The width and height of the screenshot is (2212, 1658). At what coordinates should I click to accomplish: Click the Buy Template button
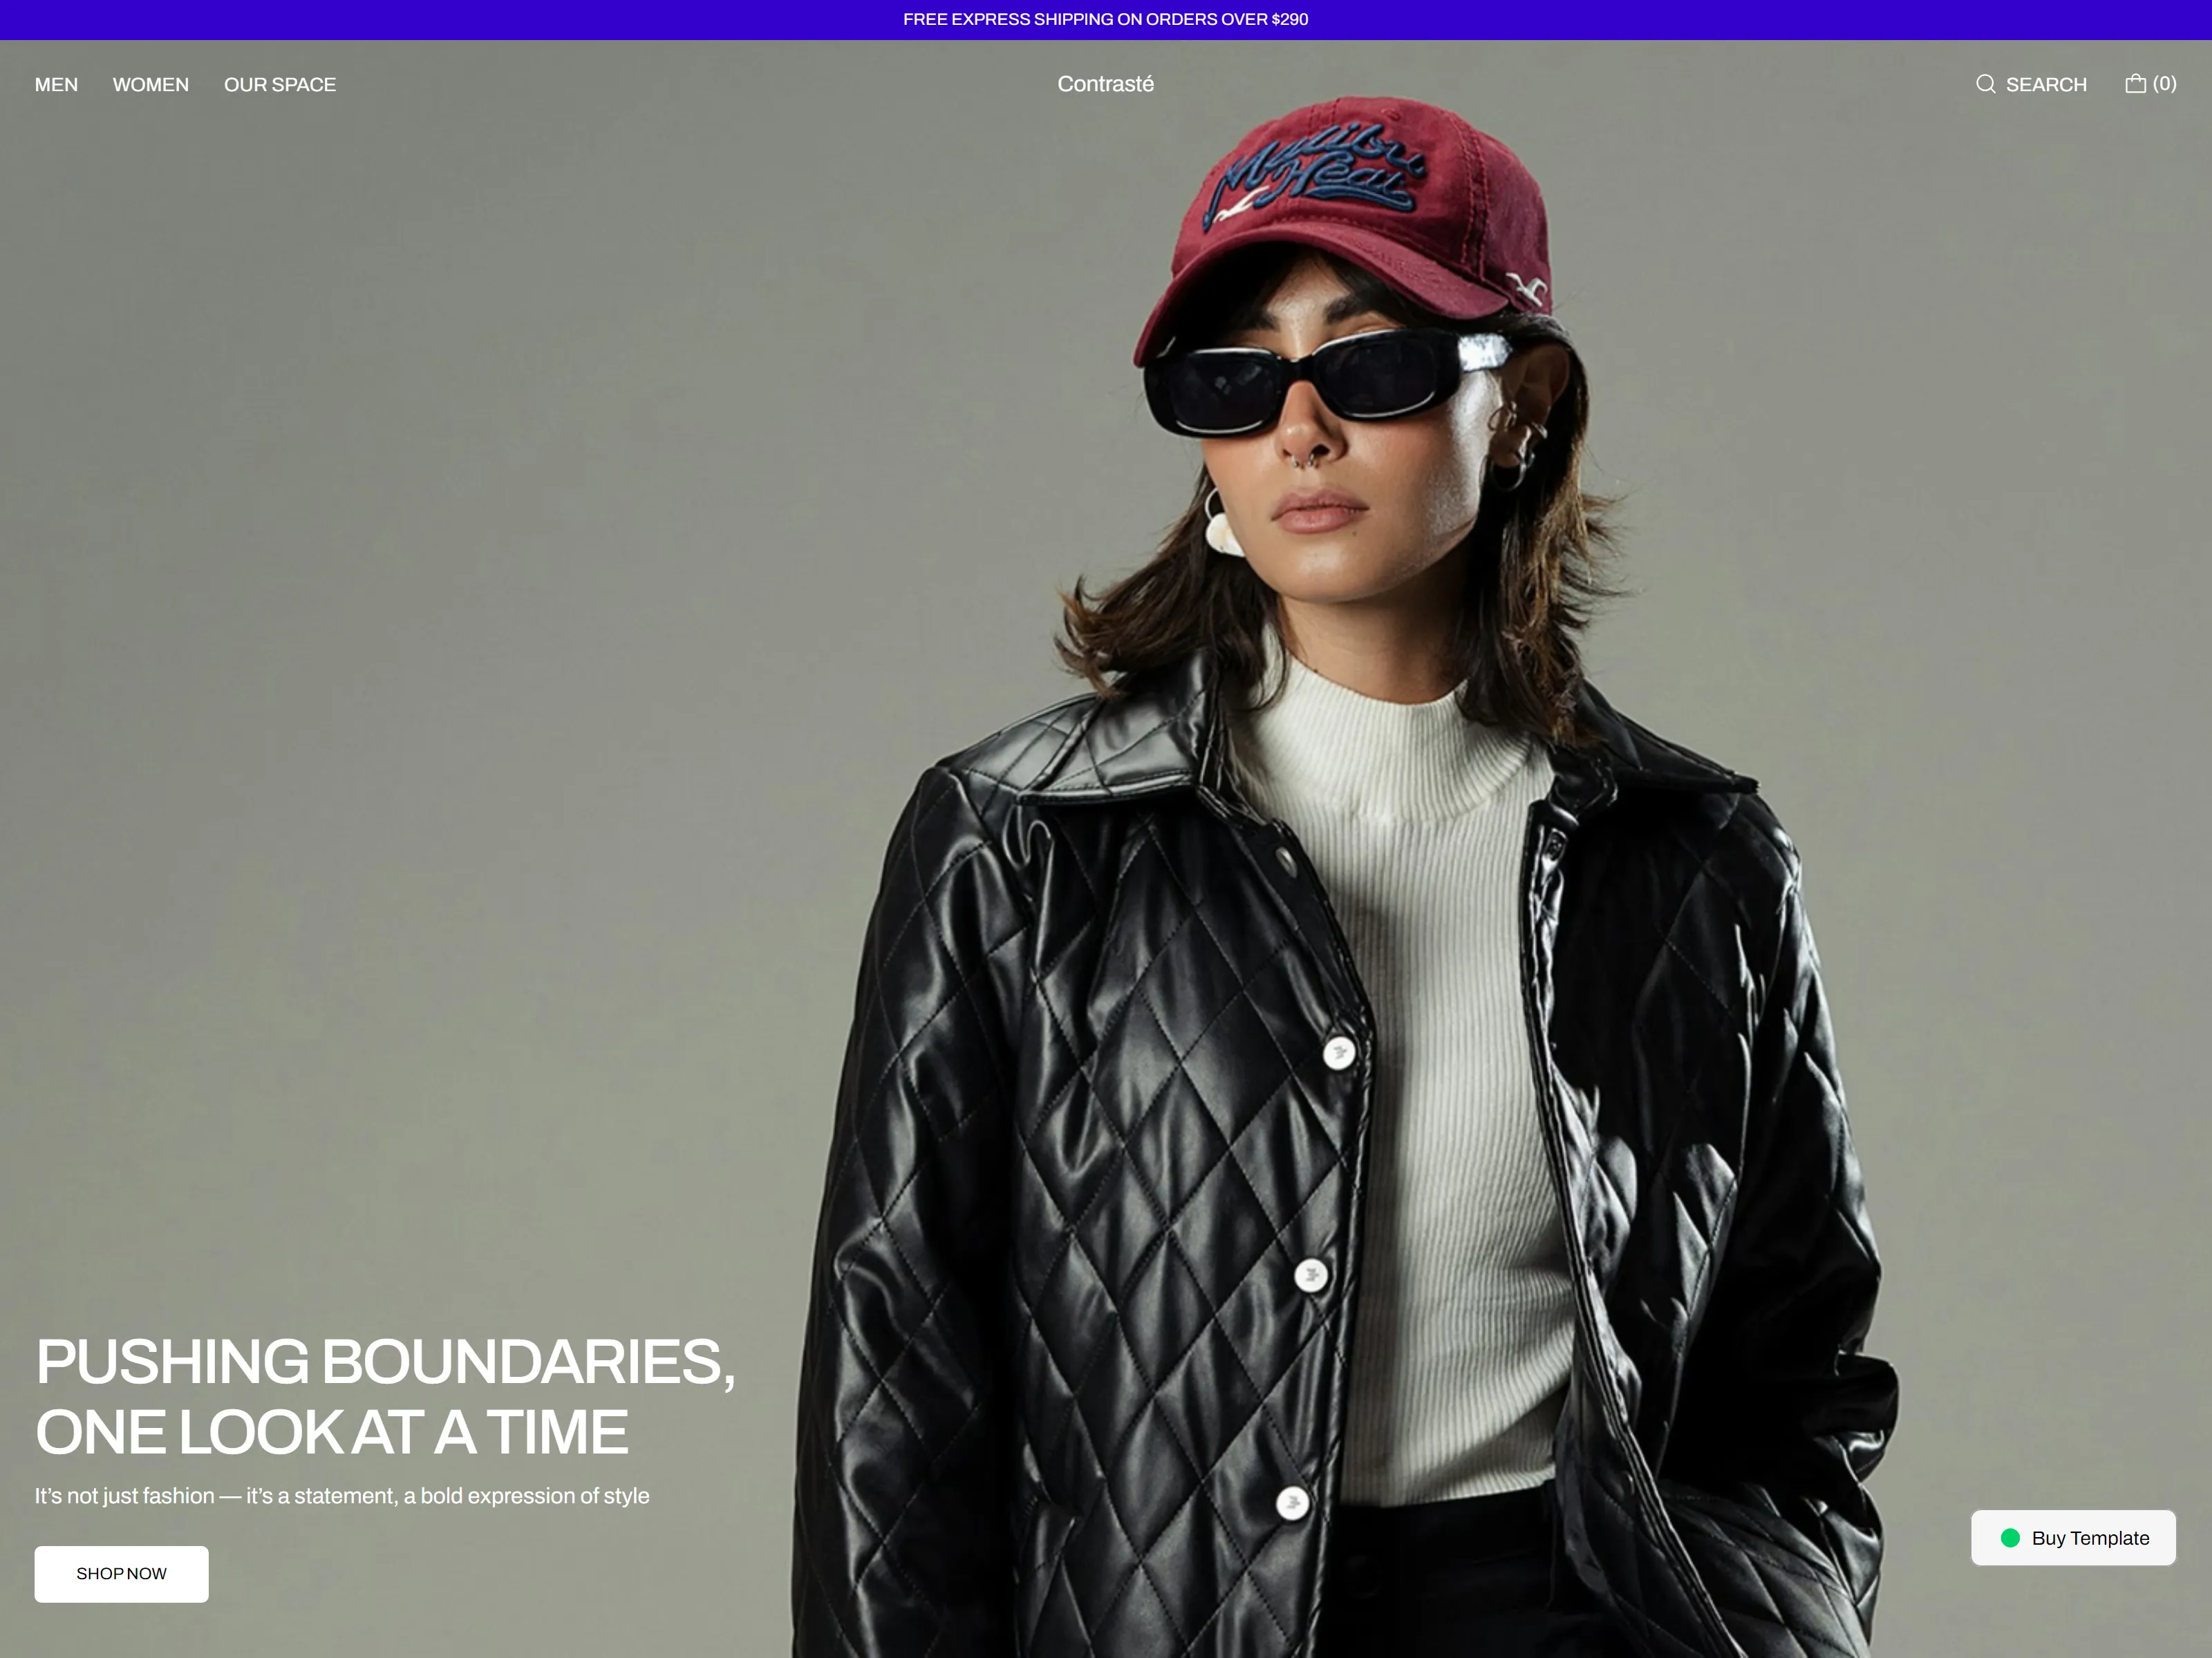tap(2073, 1537)
